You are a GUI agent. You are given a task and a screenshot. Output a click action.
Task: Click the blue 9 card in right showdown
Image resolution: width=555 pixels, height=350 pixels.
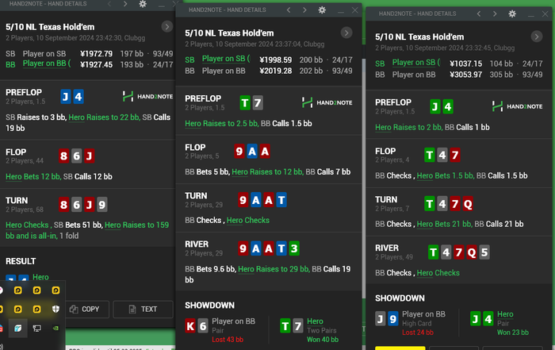click(393, 319)
